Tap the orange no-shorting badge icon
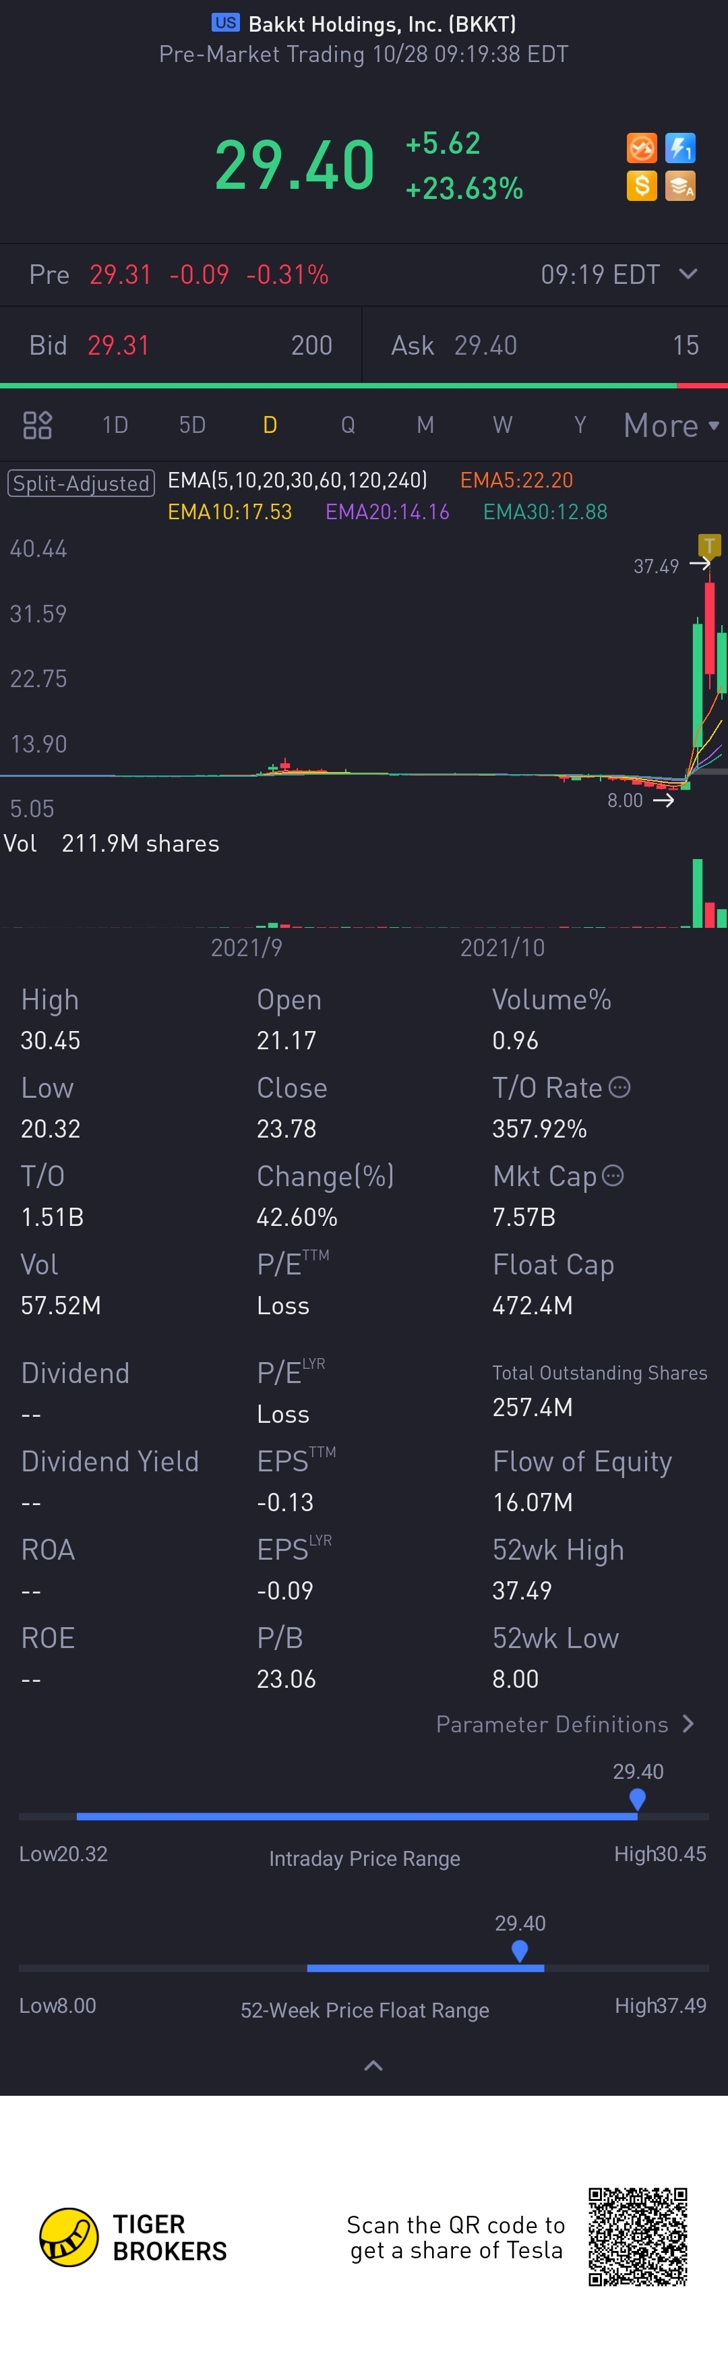Viewport: 728px width, 2379px height. tap(641, 148)
